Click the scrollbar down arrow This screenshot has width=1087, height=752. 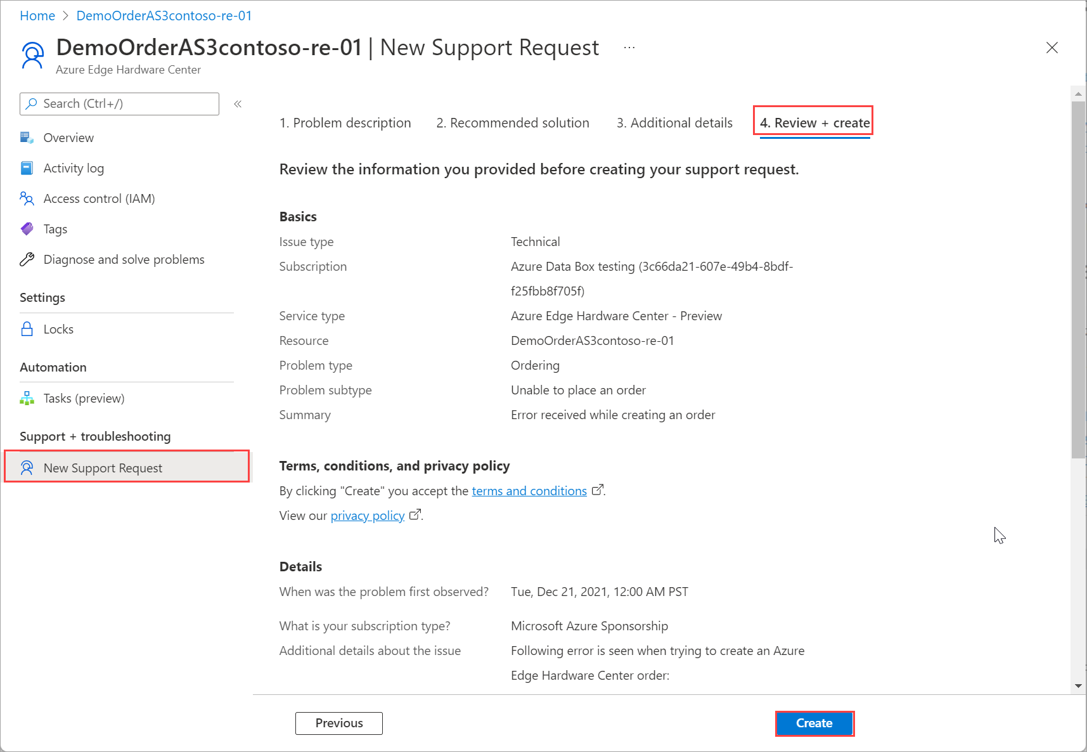1078,686
